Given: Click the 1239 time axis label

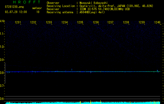Looking at the screenshot, I should [x=142, y=22].
